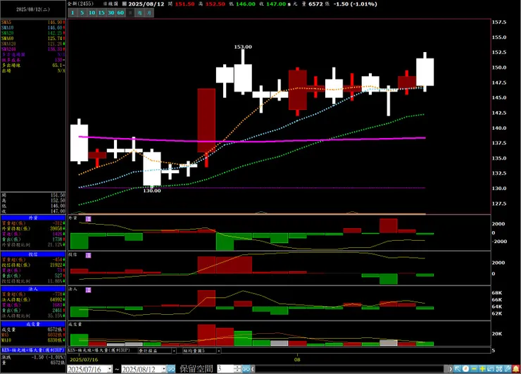
Task: Click the 153.00 high price label
Action: click(243, 47)
